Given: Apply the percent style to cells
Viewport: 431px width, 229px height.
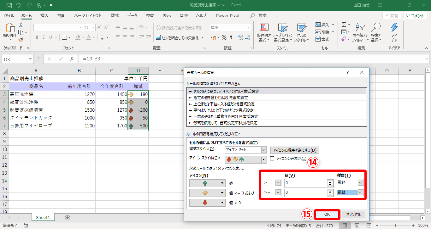Looking at the screenshot, I should click(x=224, y=38).
